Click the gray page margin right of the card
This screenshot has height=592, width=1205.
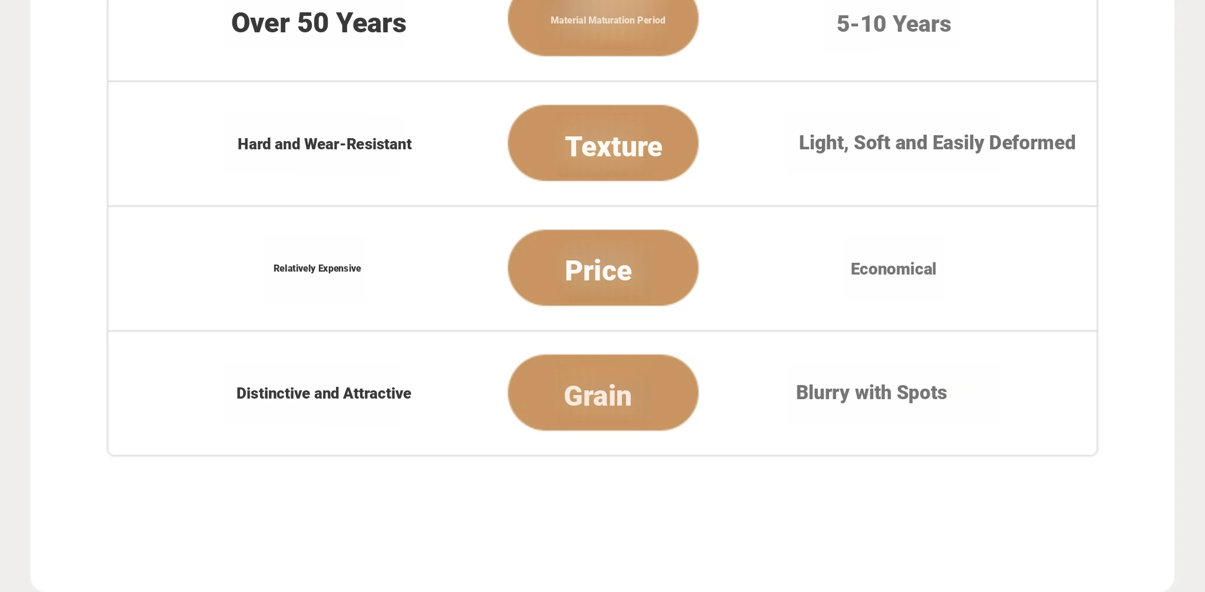(x=1190, y=294)
